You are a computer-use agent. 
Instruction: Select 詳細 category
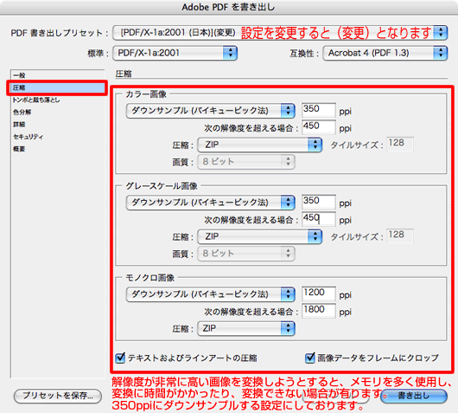pos(58,125)
